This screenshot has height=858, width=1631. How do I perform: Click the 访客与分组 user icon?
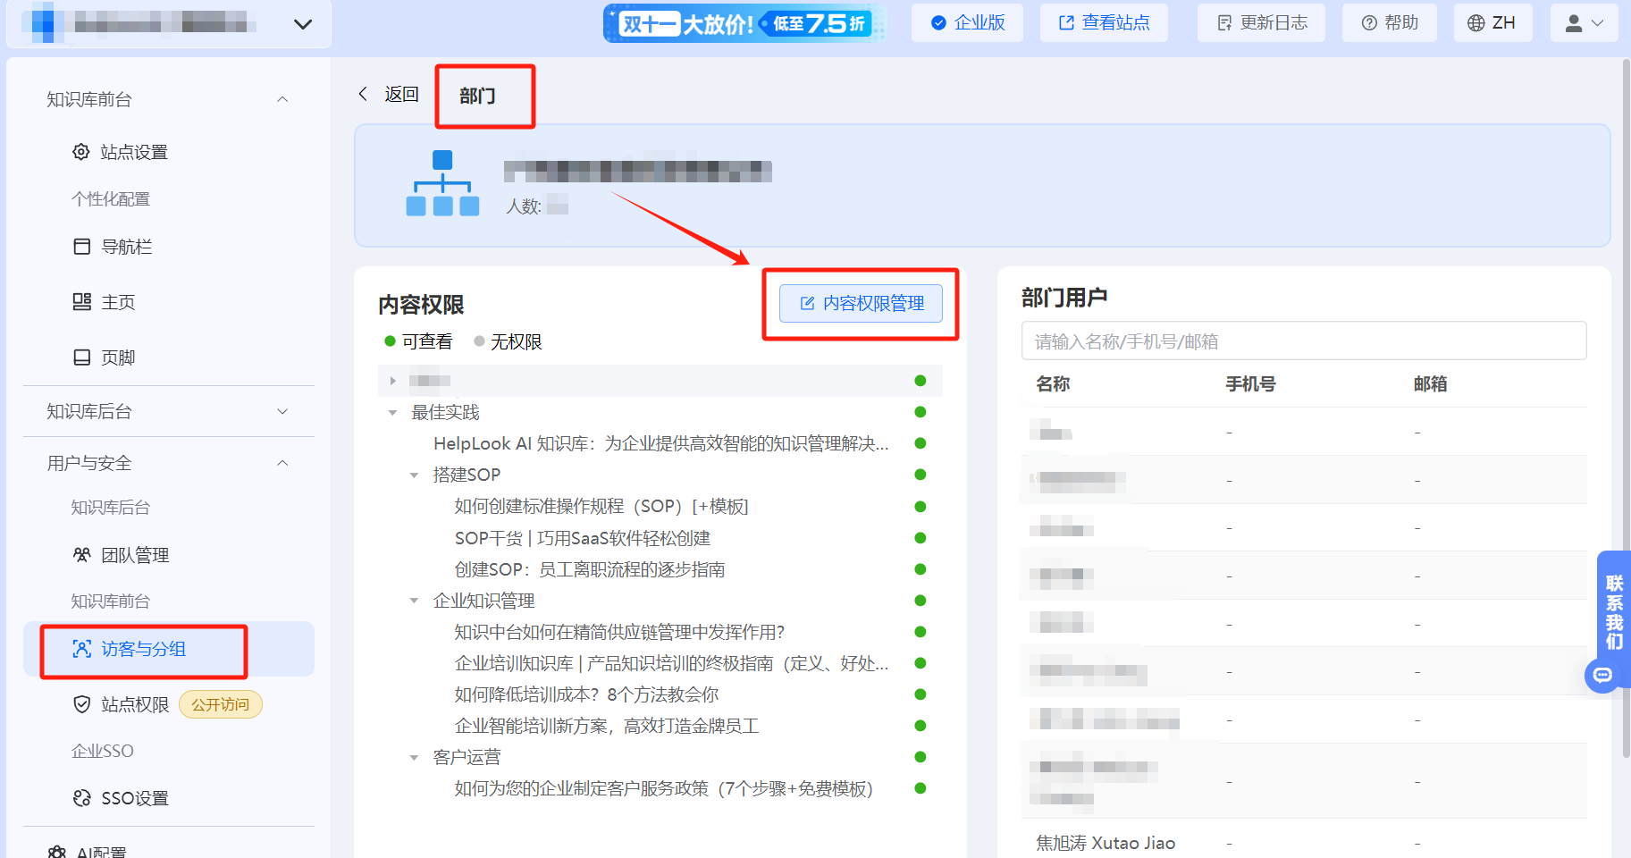point(81,649)
